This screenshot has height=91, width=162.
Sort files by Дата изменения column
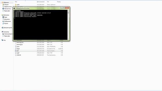(x=40, y=2)
